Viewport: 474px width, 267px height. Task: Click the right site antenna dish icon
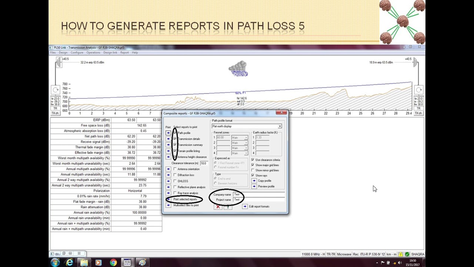tap(415, 63)
